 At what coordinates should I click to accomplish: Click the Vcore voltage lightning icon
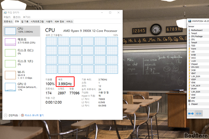[189, 49]
